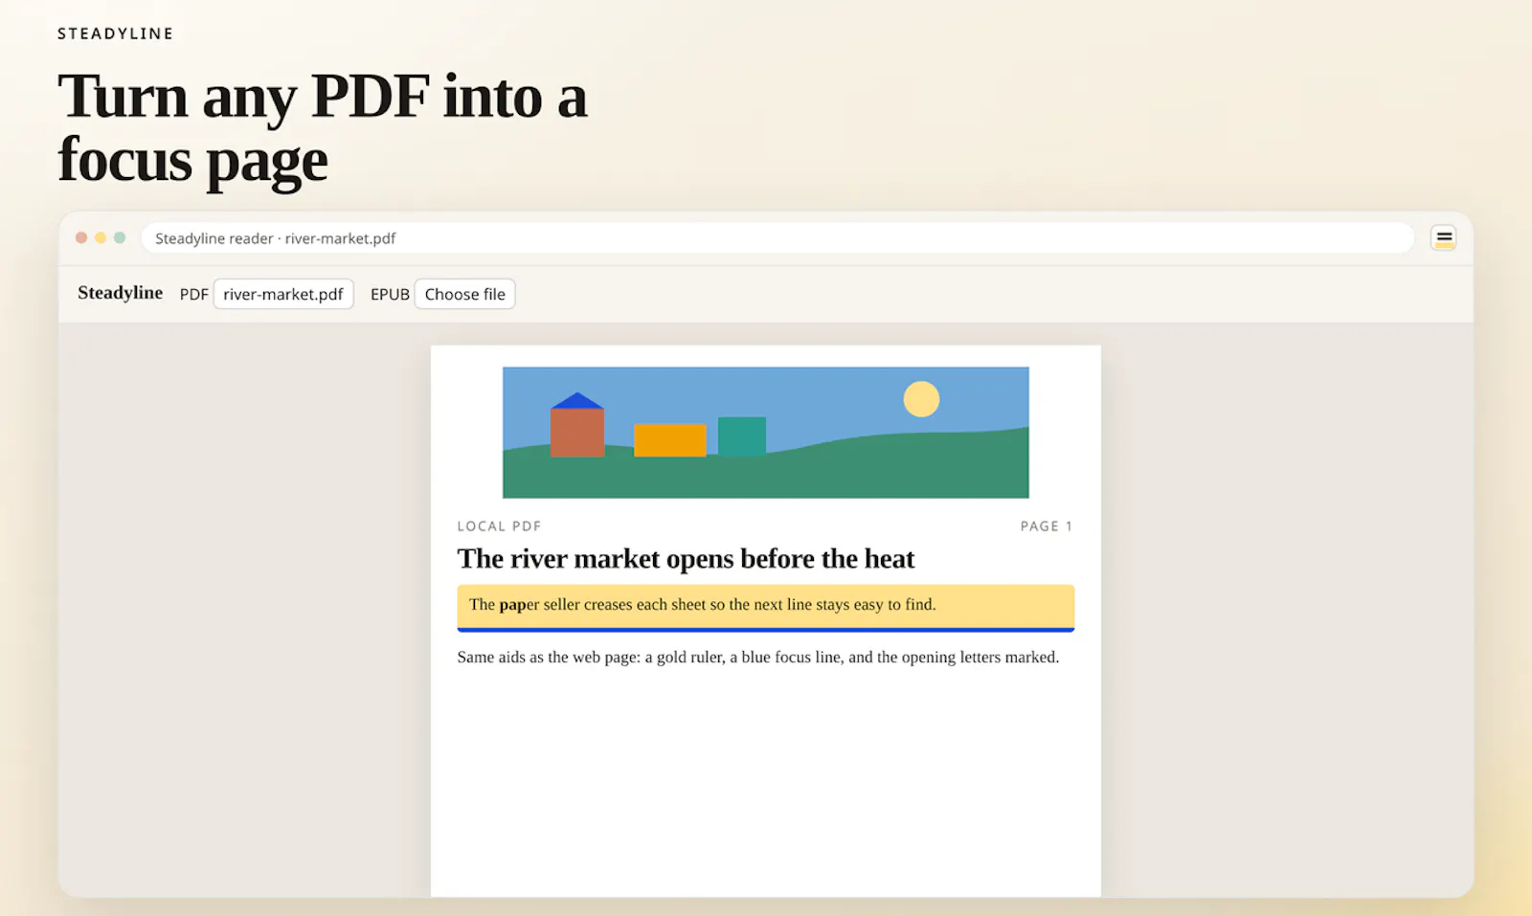Image resolution: width=1532 pixels, height=916 pixels.
Task: Click the yellow window minimize dot
Action: pyautogui.click(x=101, y=237)
